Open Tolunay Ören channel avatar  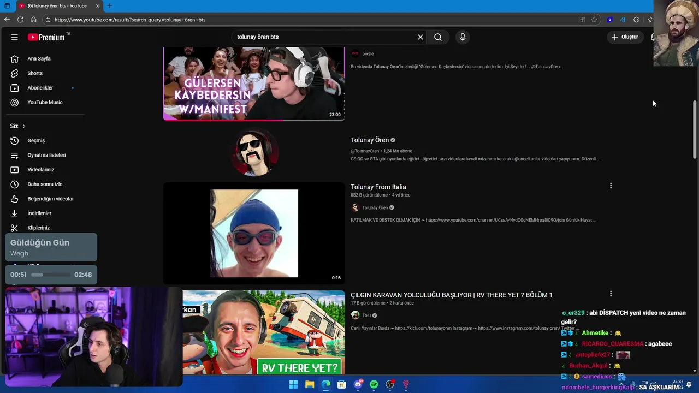254,152
